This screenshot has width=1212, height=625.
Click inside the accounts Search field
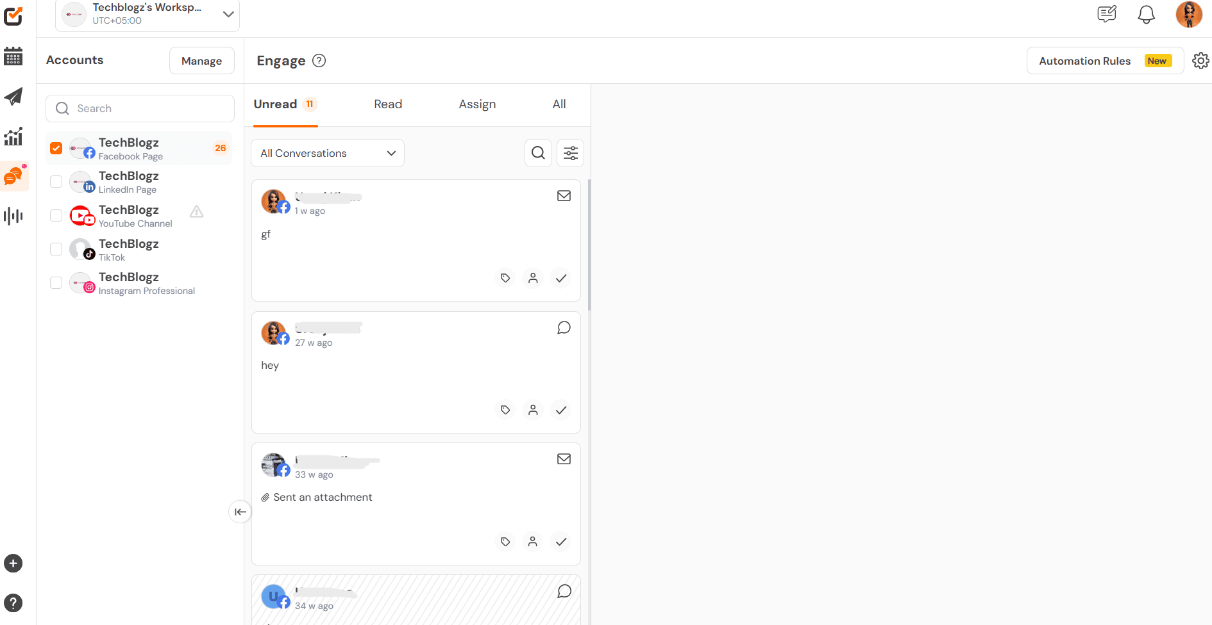(x=140, y=108)
